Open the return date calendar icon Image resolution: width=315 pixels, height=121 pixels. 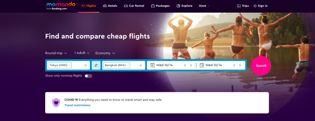[x=202, y=65]
